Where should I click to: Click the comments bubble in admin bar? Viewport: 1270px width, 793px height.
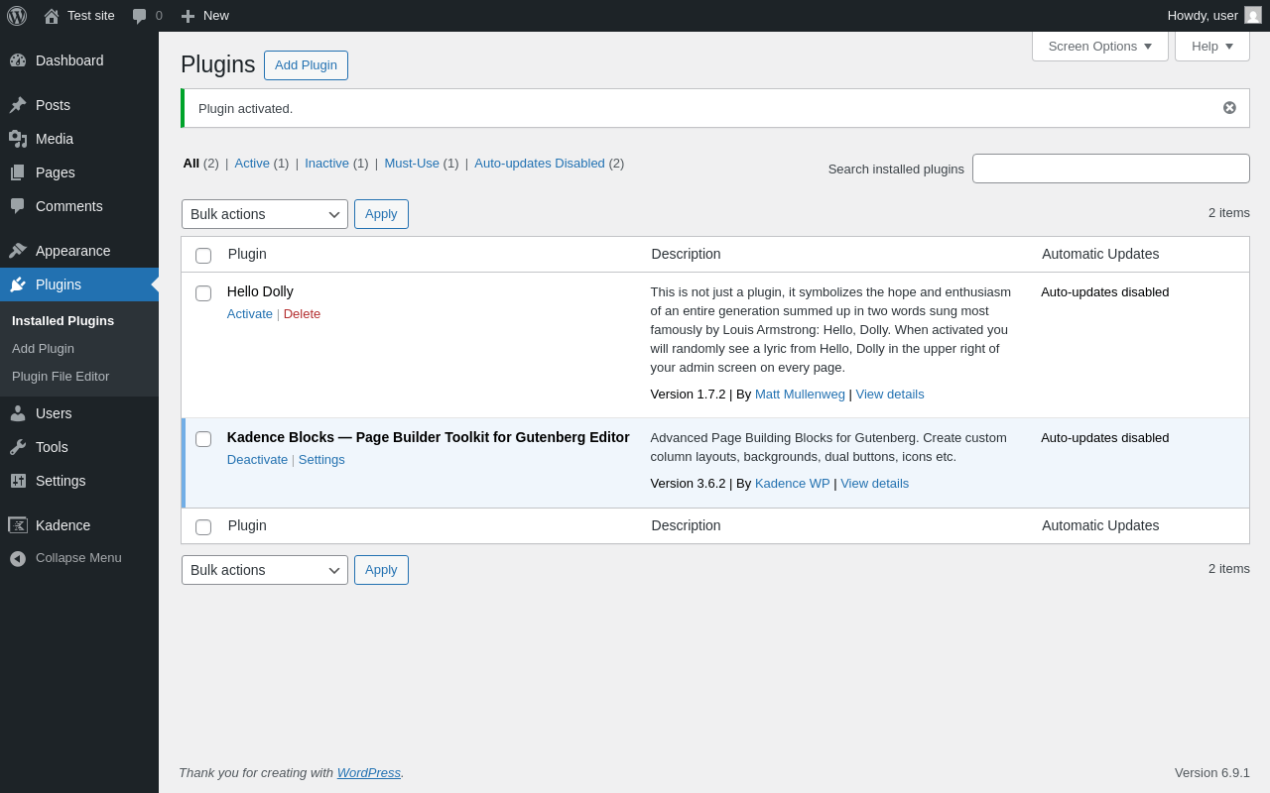pos(140,16)
